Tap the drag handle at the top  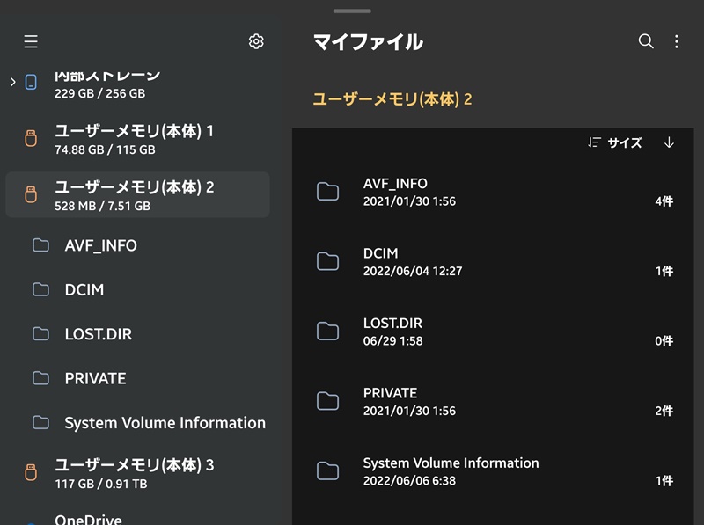(x=352, y=11)
